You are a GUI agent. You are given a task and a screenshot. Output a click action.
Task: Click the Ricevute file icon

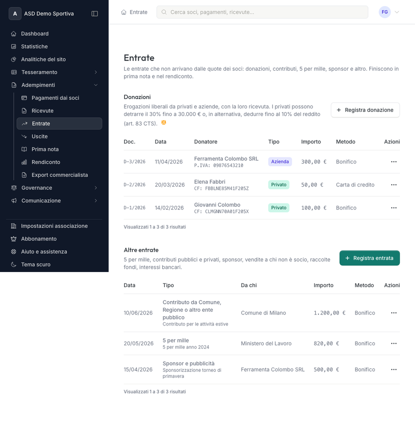click(24, 111)
